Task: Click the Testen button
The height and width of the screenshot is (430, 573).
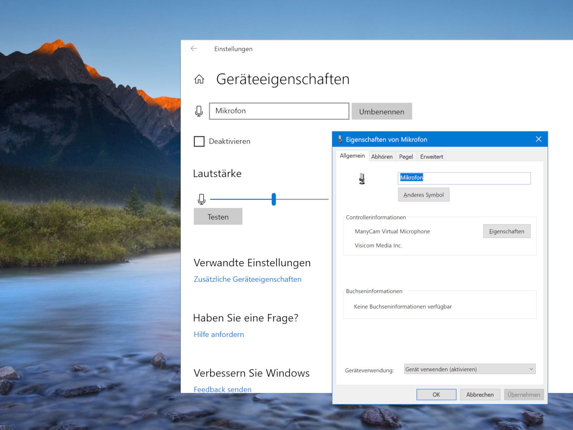Action: click(218, 217)
